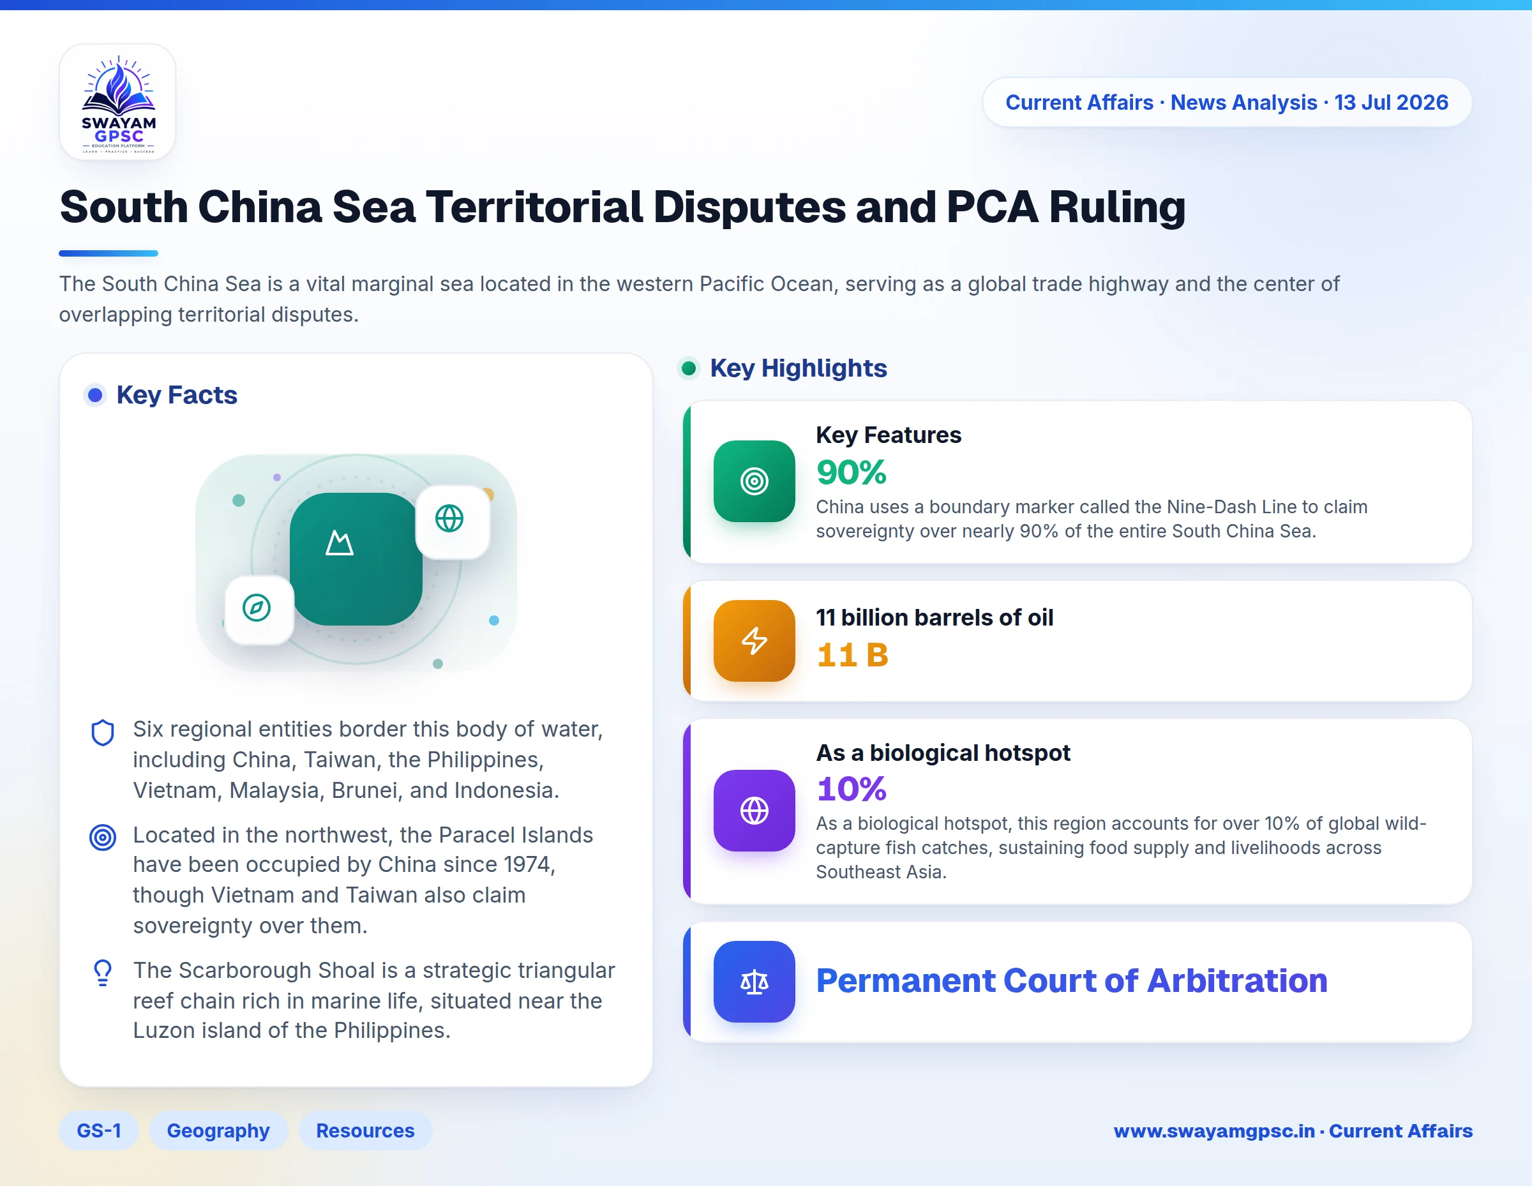Click the Key Facts heading
The width and height of the screenshot is (1532, 1186).
[177, 395]
